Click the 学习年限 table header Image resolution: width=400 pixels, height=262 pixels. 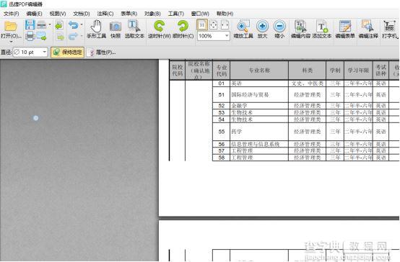point(358,71)
